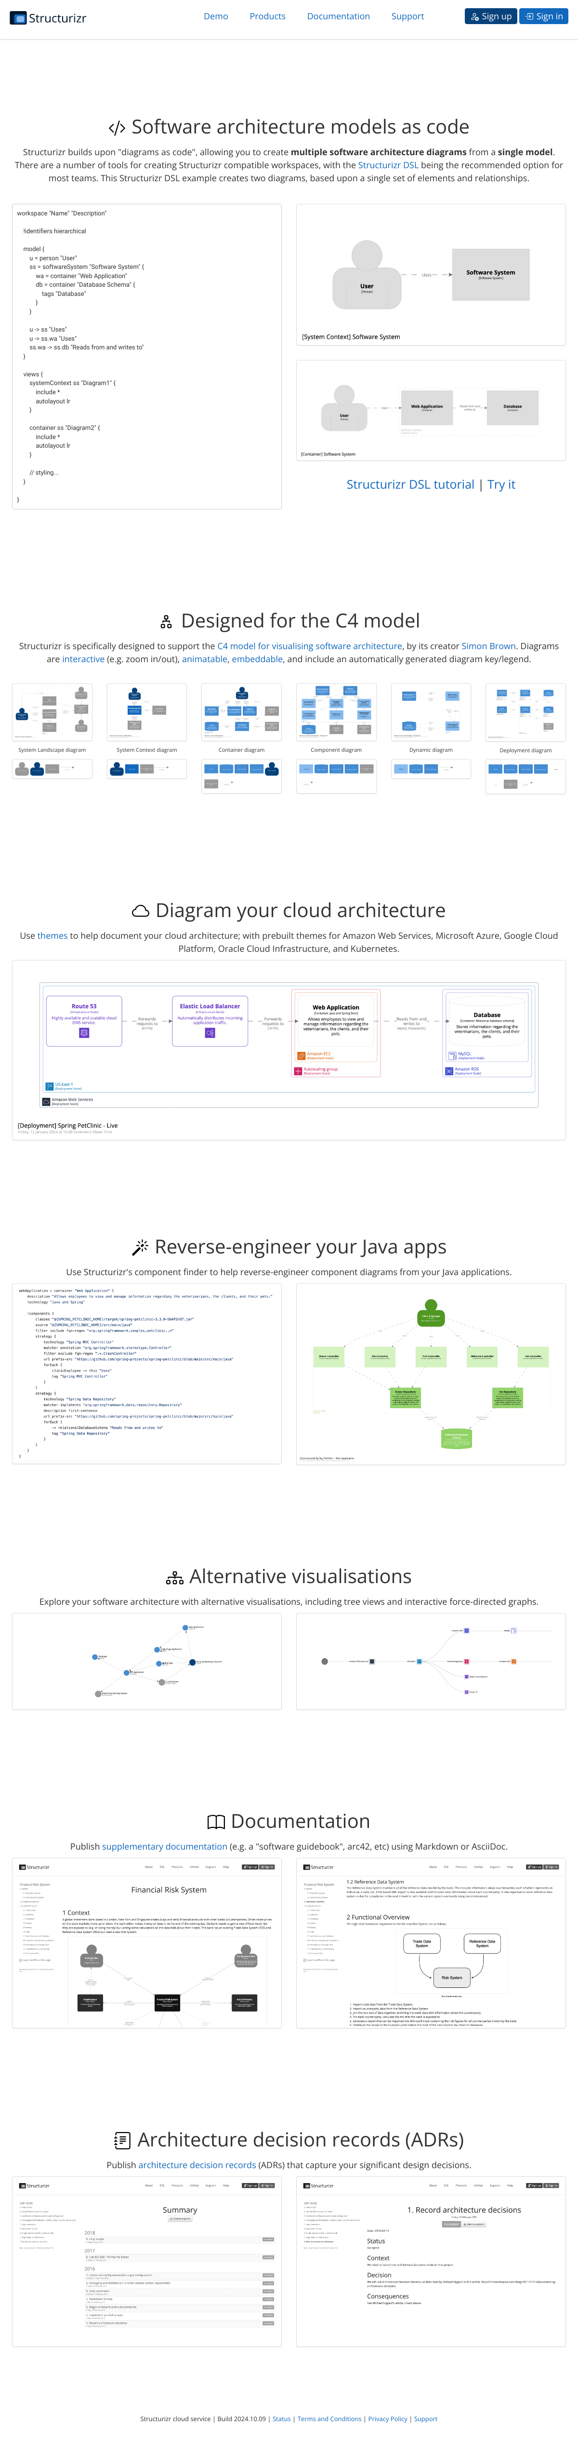Open the green Java component diagram image
The image size is (578, 2438).
tap(431, 1373)
